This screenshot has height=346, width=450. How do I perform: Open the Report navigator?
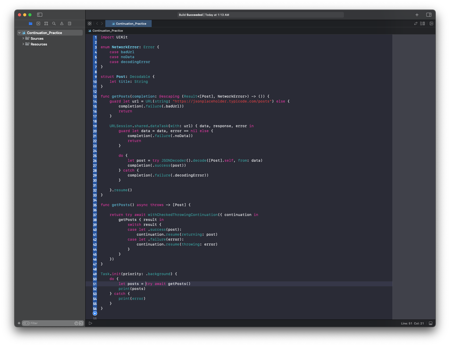coord(69,23)
